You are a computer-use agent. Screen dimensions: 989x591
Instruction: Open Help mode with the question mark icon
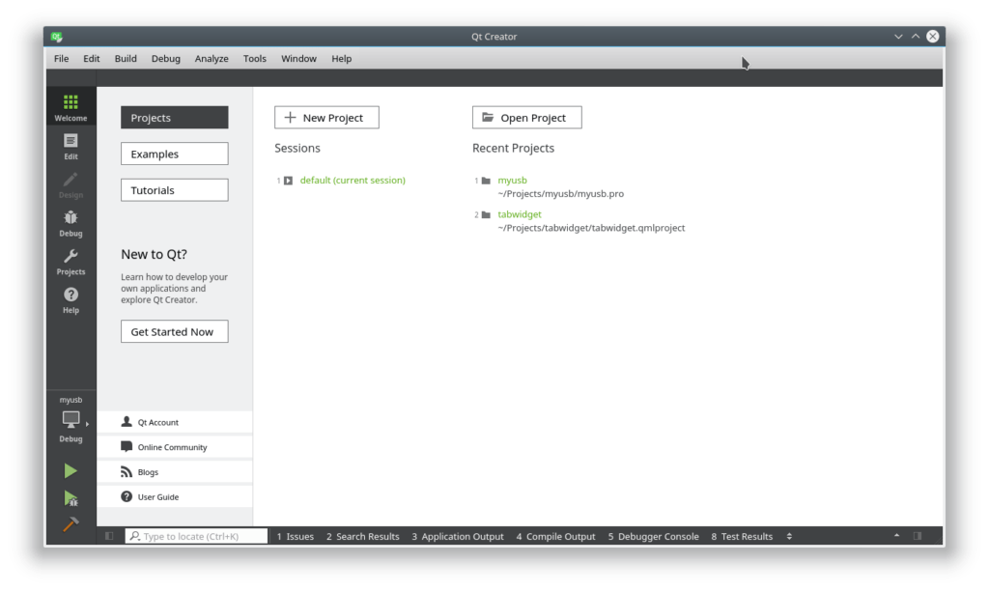pos(71,300)
